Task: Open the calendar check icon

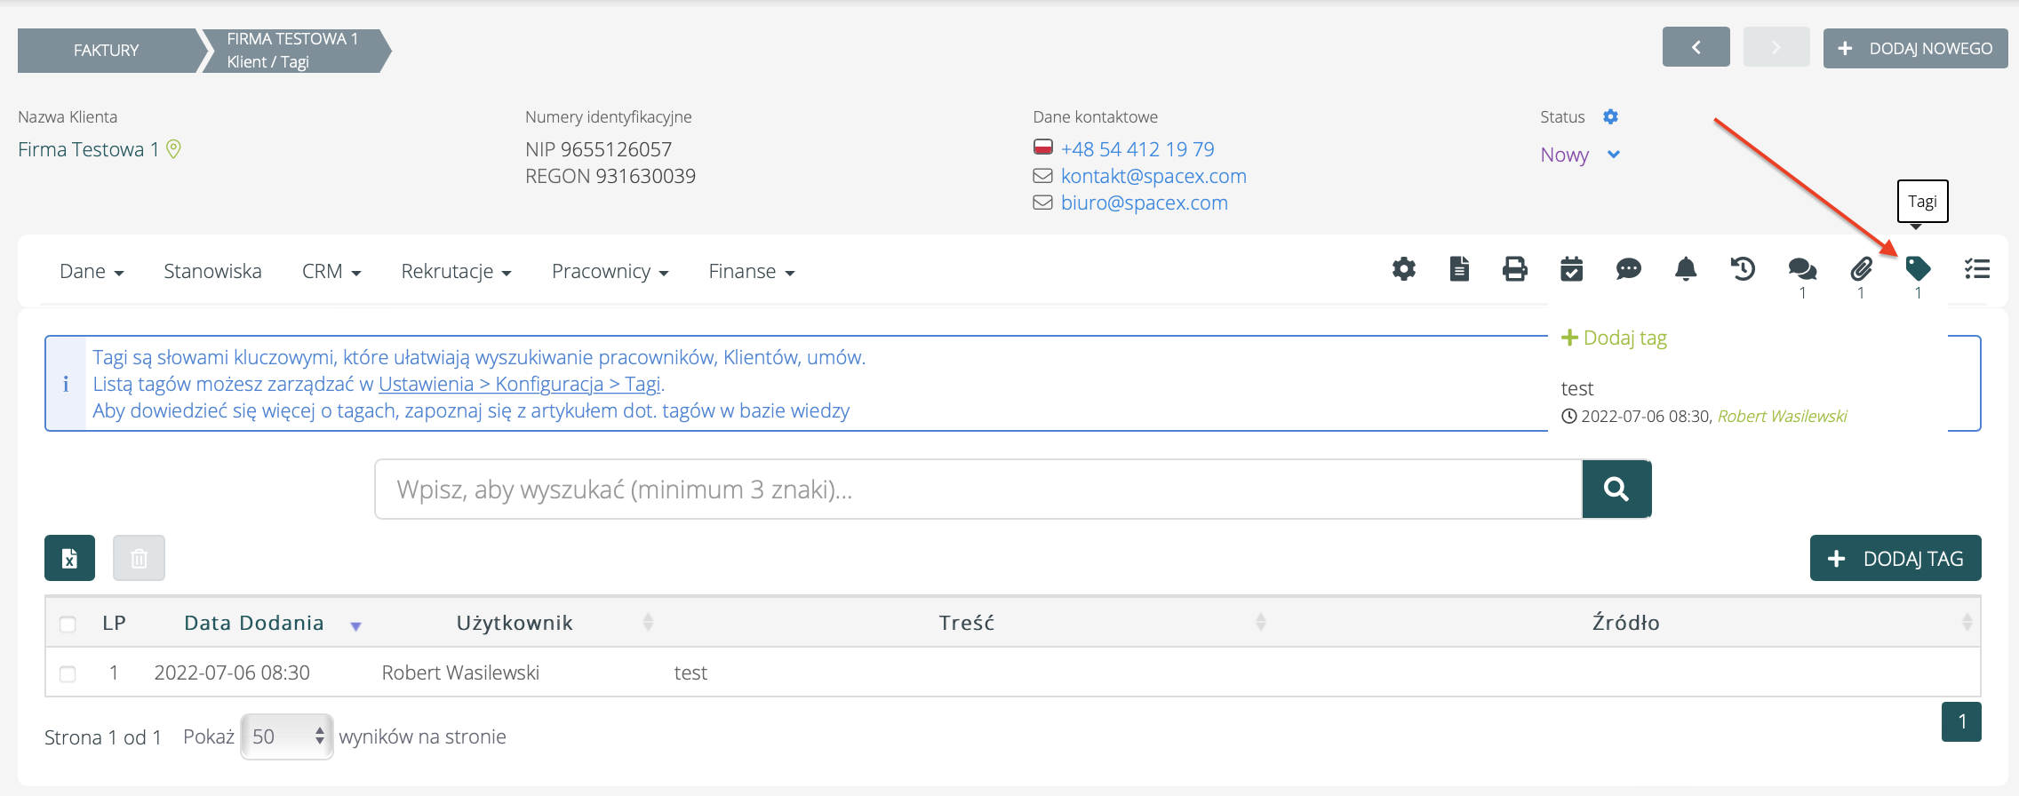Action: [1571, 269]
